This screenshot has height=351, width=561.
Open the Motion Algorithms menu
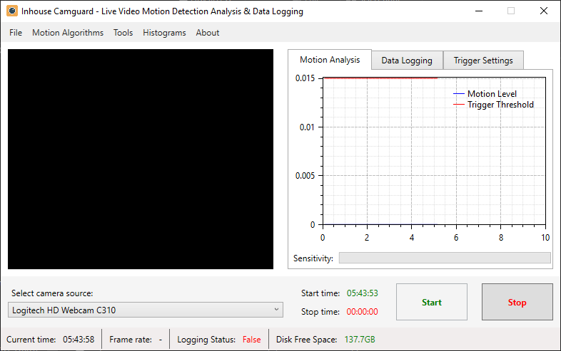[68, 33]
